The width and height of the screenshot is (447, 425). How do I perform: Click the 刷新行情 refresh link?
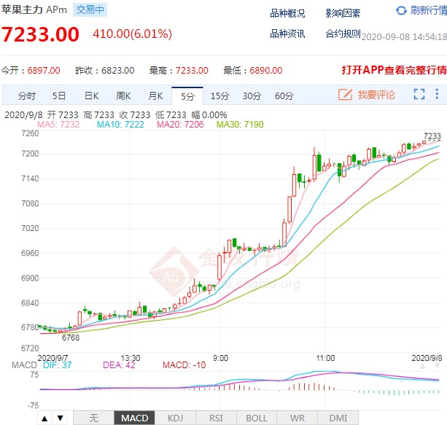[429, 10]
